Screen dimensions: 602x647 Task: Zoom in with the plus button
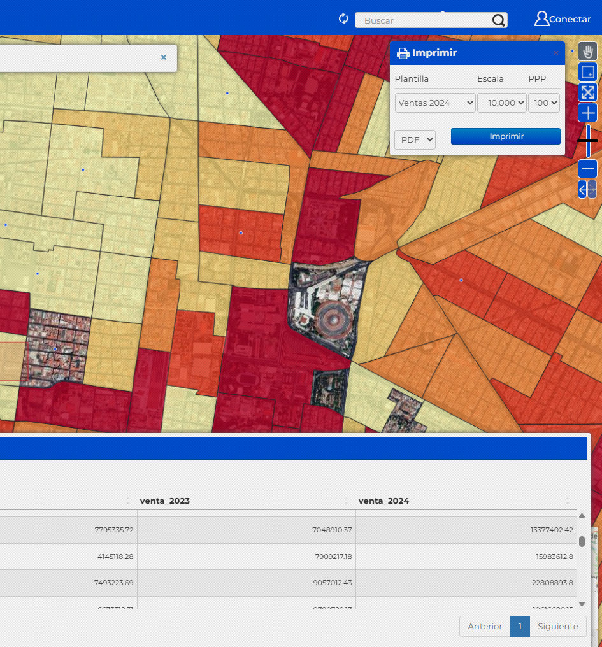(x=587, y=113)
